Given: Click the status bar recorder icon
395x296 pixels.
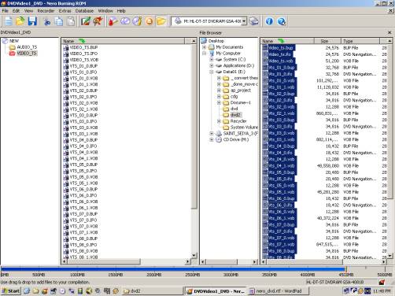Looking at the screenshot, I should [x=382, y=282].
